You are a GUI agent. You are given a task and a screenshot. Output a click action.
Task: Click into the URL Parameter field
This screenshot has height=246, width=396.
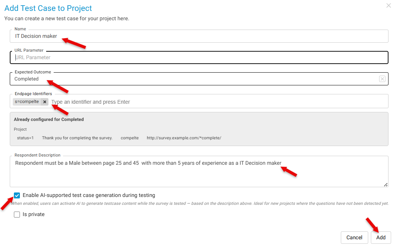[199, 57]
